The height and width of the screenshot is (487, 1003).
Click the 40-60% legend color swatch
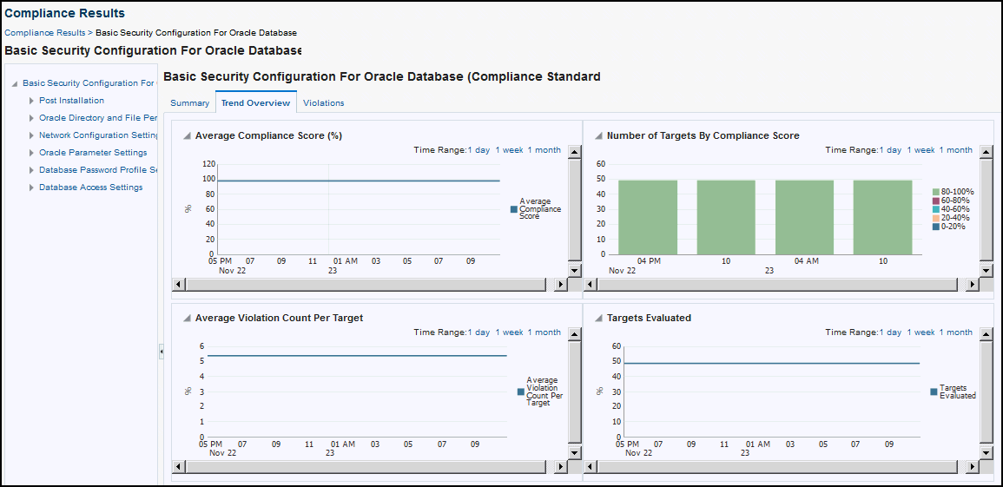tap(936, 209)
